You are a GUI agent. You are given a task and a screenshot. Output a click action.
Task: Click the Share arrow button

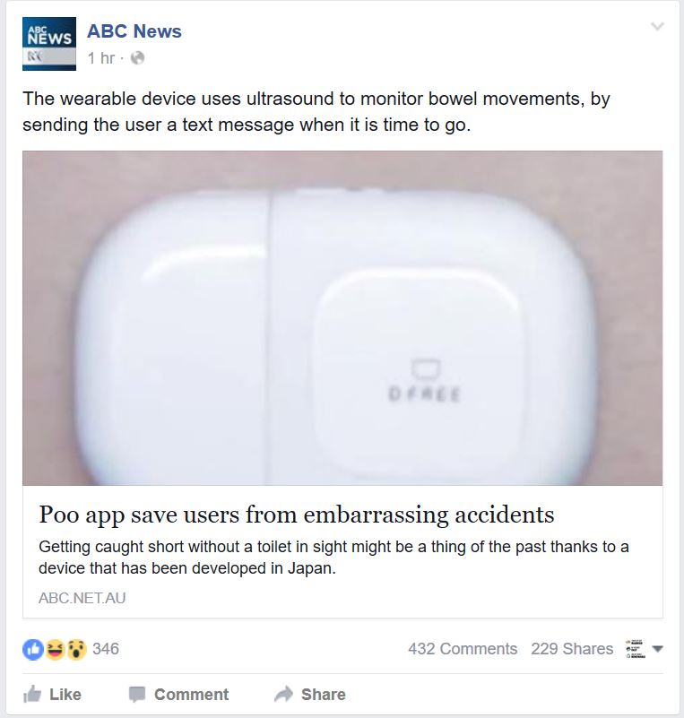click(x=310, y=694)
